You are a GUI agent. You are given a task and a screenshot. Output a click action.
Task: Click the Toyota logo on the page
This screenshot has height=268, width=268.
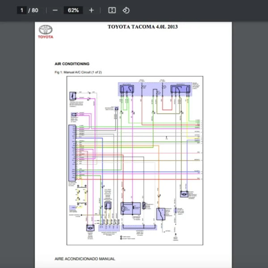click(x=46, y=32)
